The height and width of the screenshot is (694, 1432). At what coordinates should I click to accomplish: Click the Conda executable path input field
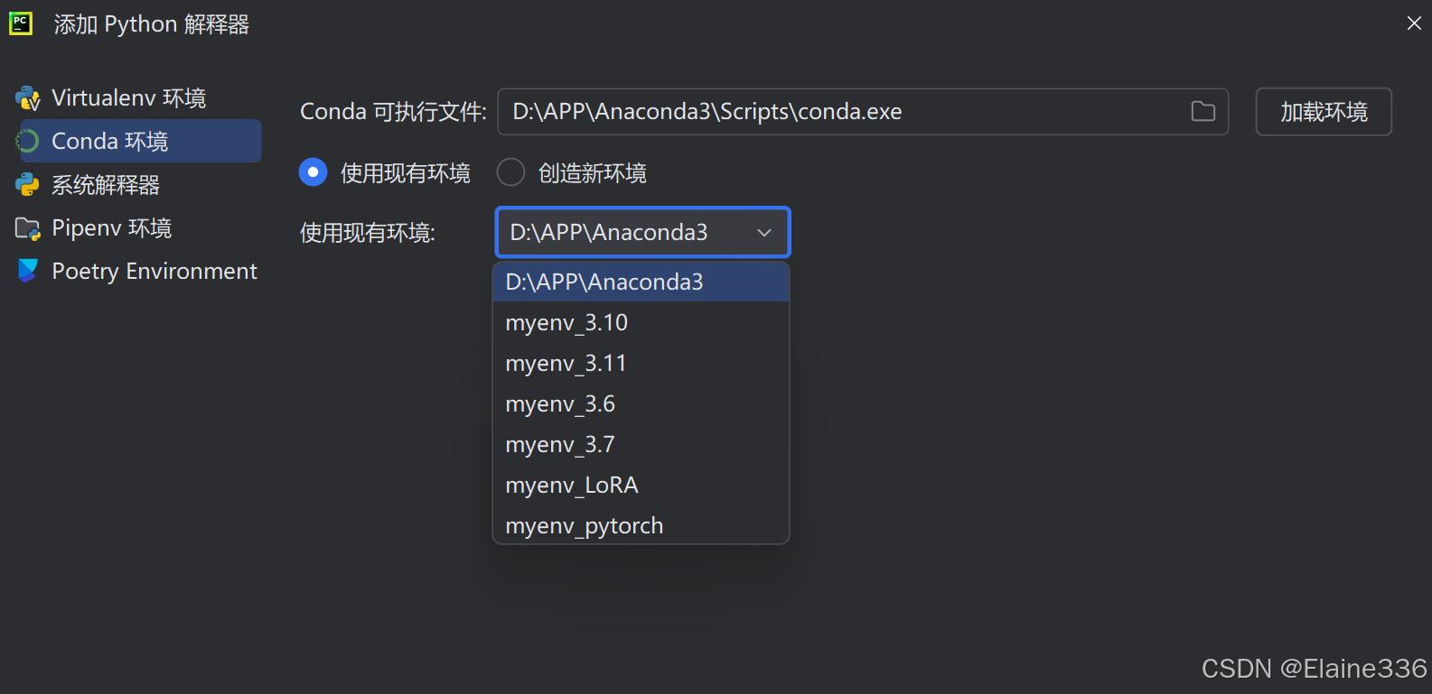[x=863, y=112]
